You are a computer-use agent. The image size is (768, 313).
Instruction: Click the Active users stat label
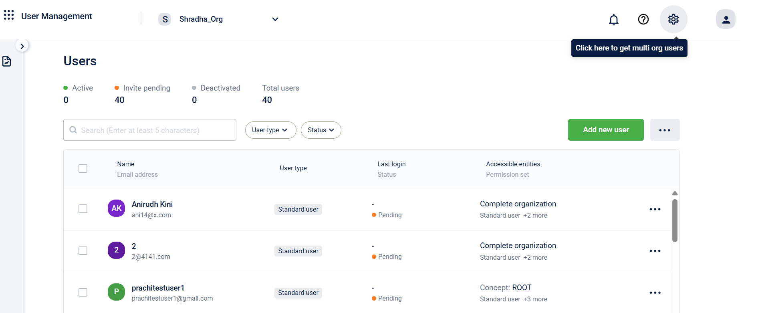click(x=83, y=88)
